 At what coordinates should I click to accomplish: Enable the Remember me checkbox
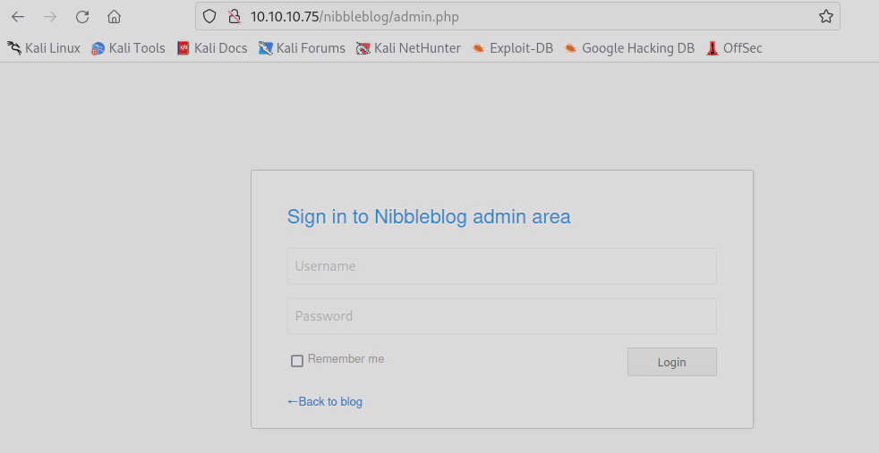pos(297,361)
